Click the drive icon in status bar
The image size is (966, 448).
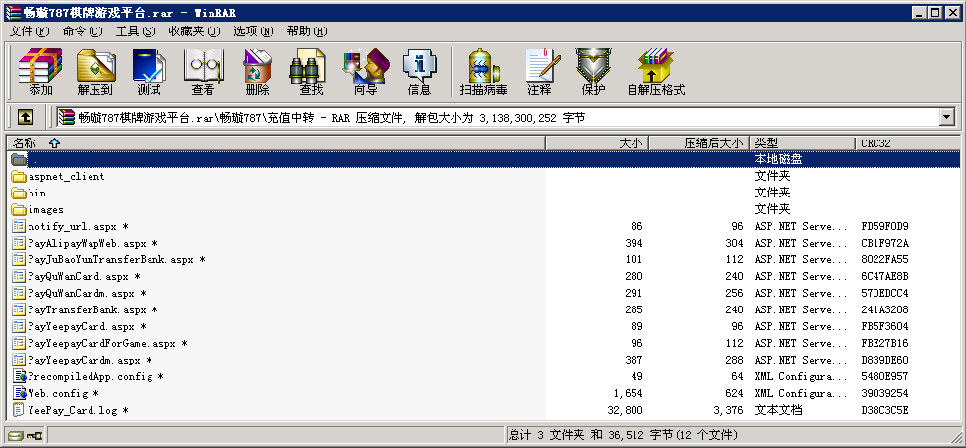tap(16, 435)
